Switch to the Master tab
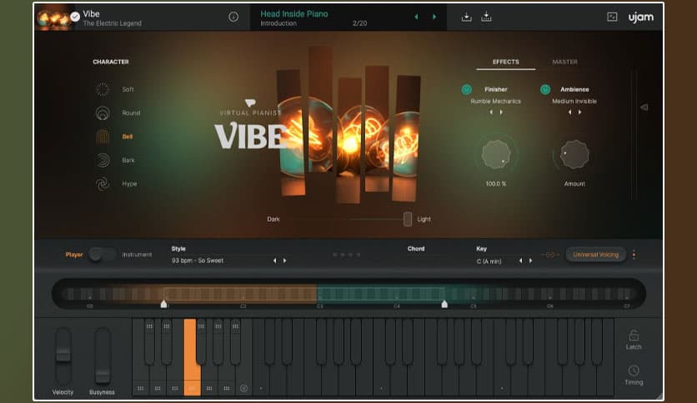This screenshot has height=403, width=697. 565,62
